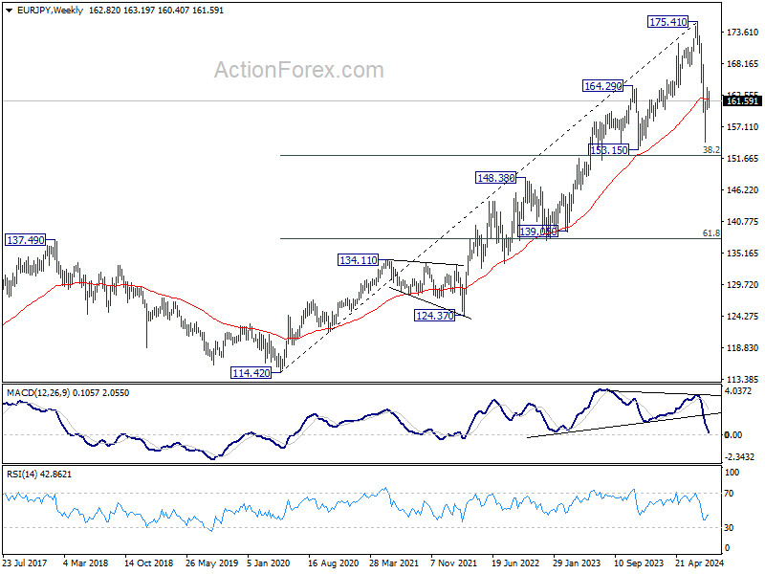Click the MACD -2.3432 scale value
The height and width of the screenshot is (574, 765).
pos(739,457)
